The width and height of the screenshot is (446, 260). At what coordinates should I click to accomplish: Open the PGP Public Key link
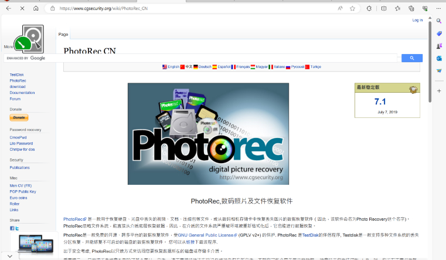[23, 192]
